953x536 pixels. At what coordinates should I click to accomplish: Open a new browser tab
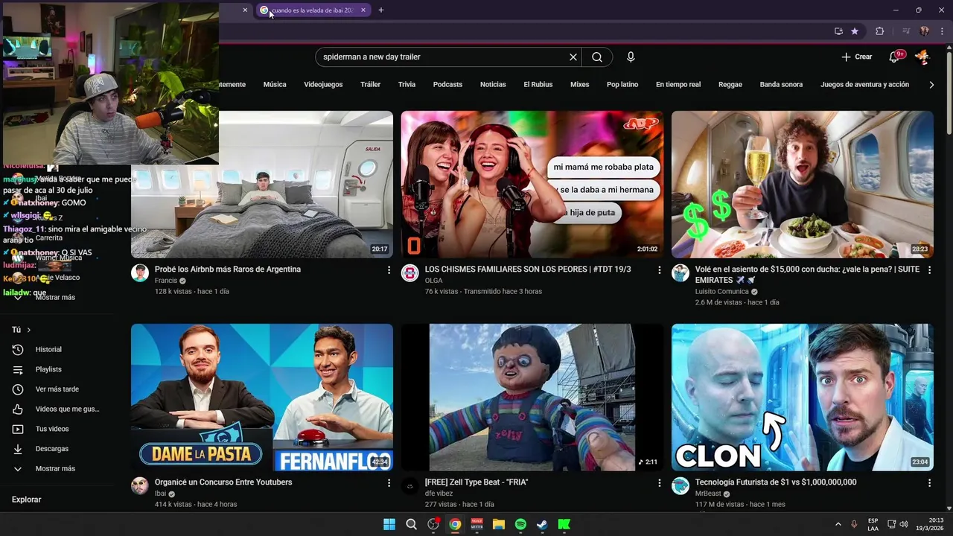coord(381,10)
